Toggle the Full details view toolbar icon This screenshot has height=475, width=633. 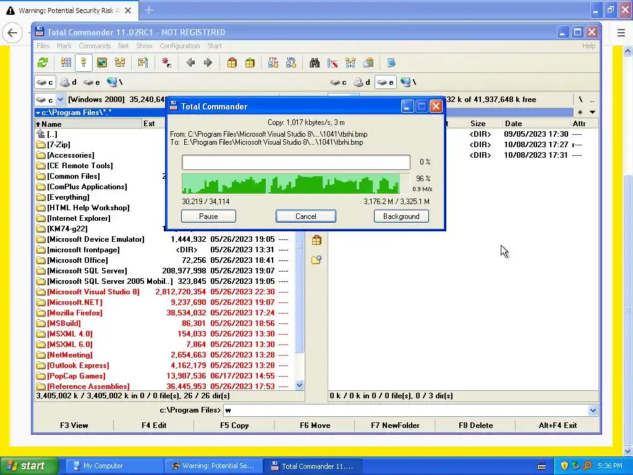83,62
